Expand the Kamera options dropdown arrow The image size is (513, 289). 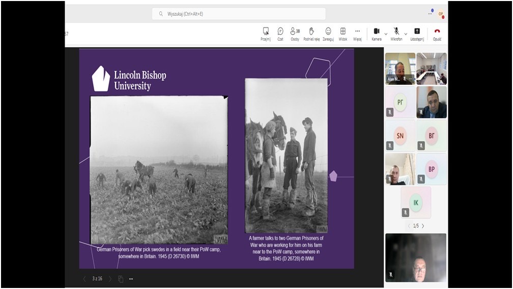(x=386, y=34)
